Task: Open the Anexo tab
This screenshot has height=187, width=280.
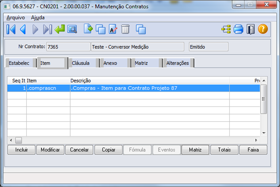Action: coord(116,63)
